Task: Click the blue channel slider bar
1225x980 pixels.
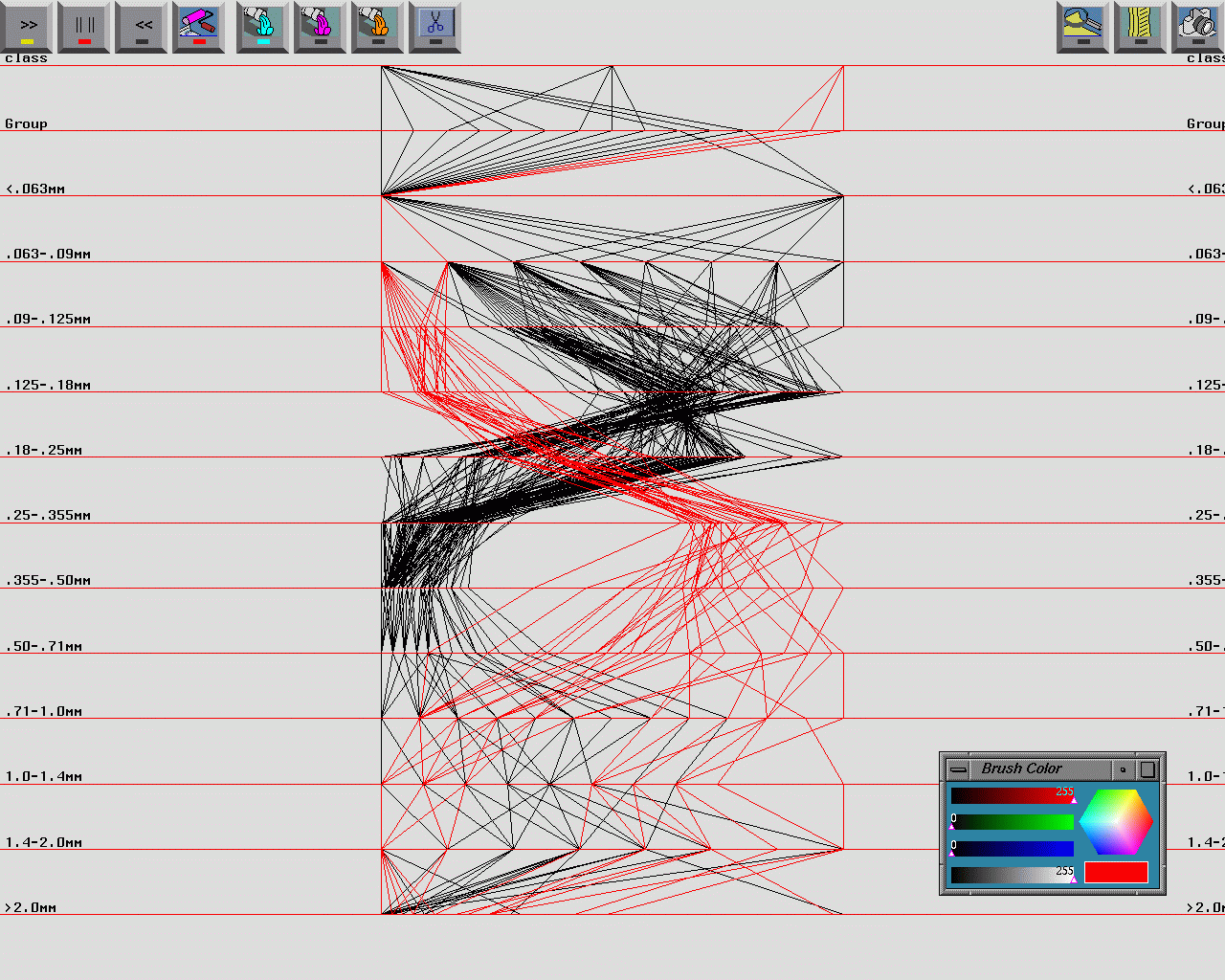Action: tap(1012, 848)
